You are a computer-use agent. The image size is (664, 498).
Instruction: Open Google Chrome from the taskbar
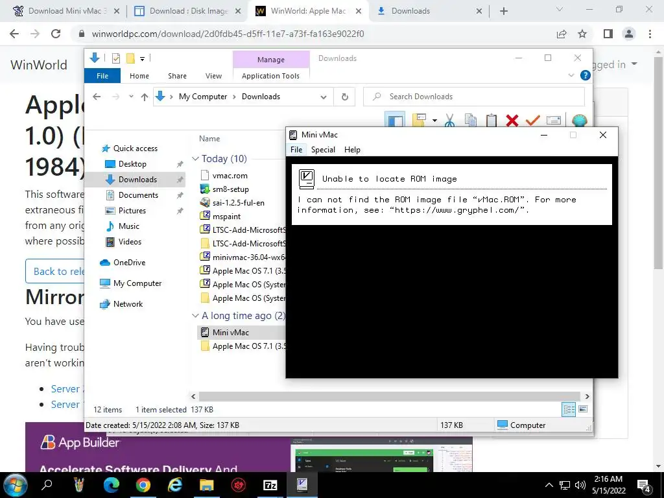coord(143,485)
